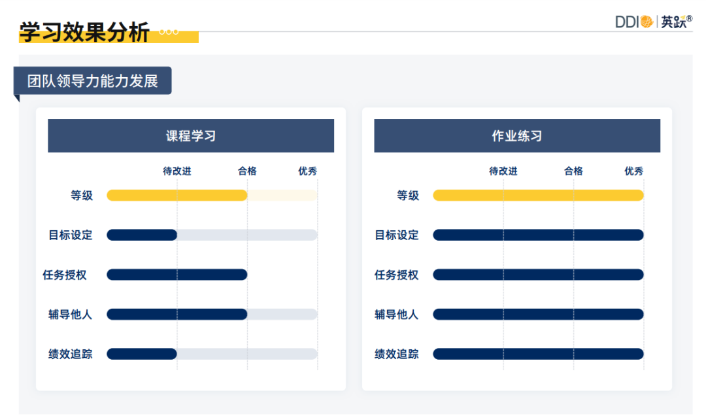706x418 pixels.
Task: Click the 绩效追踪 progress bar in 课程学习
Action: pyautogui.click(x=212, y=354)
